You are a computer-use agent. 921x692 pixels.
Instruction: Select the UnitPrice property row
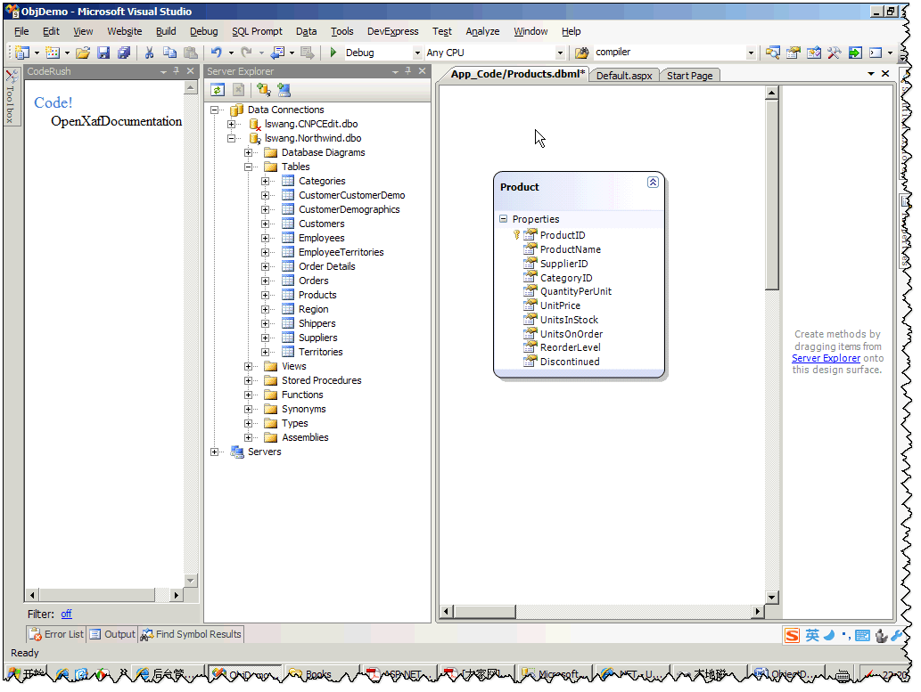pos(560,305)
